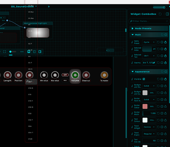Click the BND button under Off
The width and height of the screenshot is (170, 147).
65,80
